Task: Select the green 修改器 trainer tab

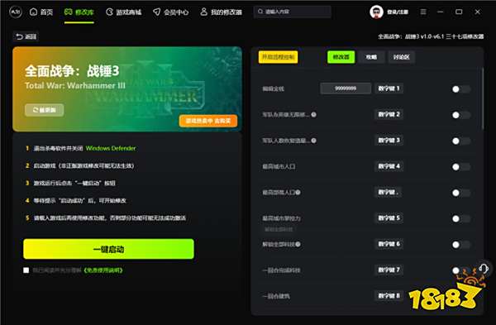Action: click(x=341, y=57)
